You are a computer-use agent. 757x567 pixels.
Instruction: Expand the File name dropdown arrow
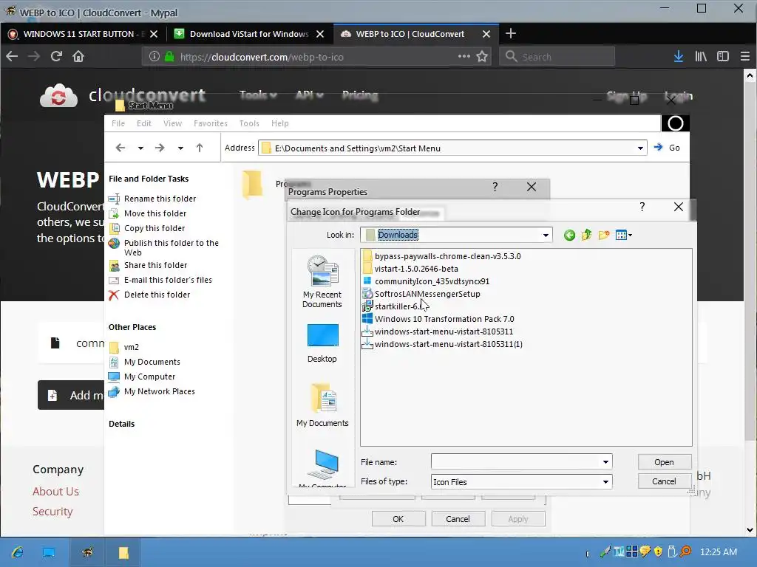pos(605,462)
